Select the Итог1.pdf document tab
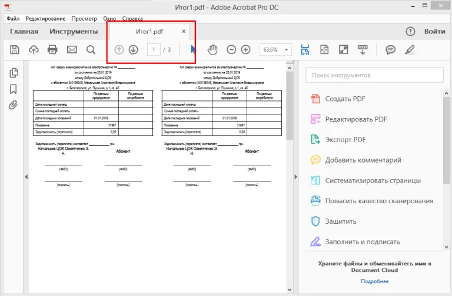Viewport: 452px width, 296px height. pyautogui.click(x=149, y=31)
